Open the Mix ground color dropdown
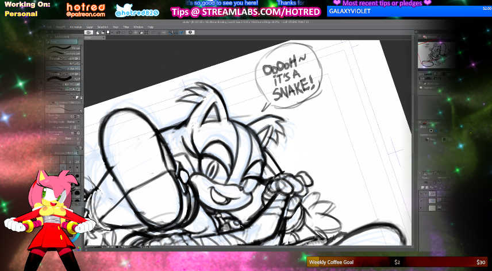492x271 pixels. pos(75,127)
